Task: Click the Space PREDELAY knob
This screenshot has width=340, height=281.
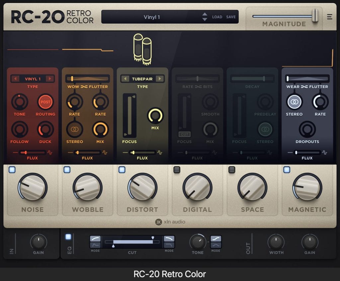Action: (265, 102)
